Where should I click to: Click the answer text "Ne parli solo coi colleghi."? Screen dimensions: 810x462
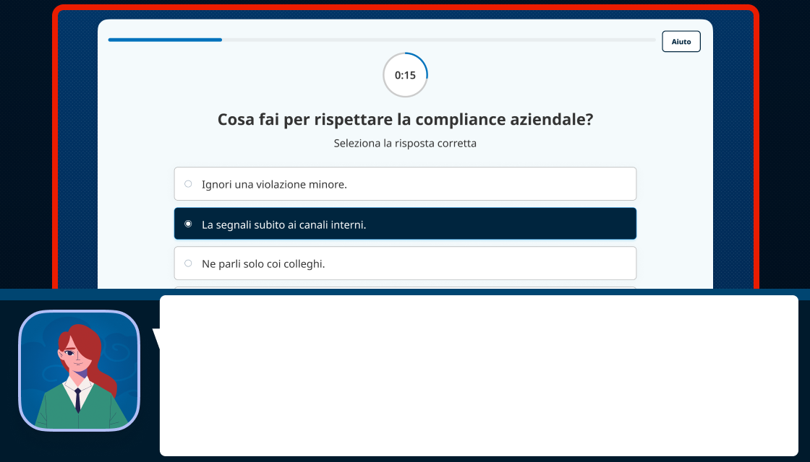263,263
